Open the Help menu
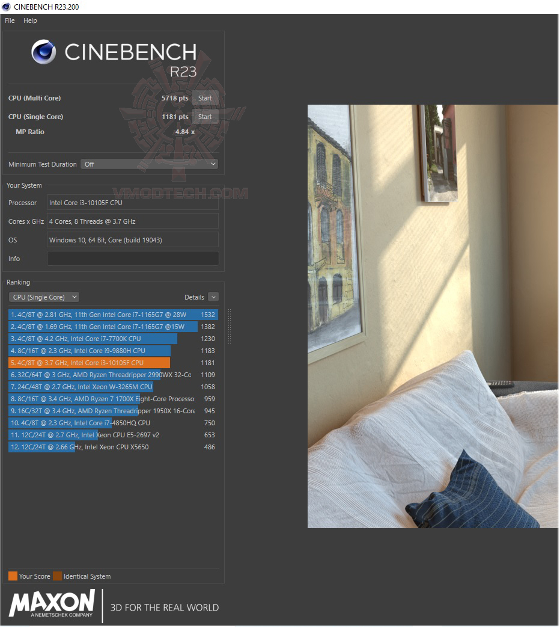Screen dimensions: 560x628 30,20
